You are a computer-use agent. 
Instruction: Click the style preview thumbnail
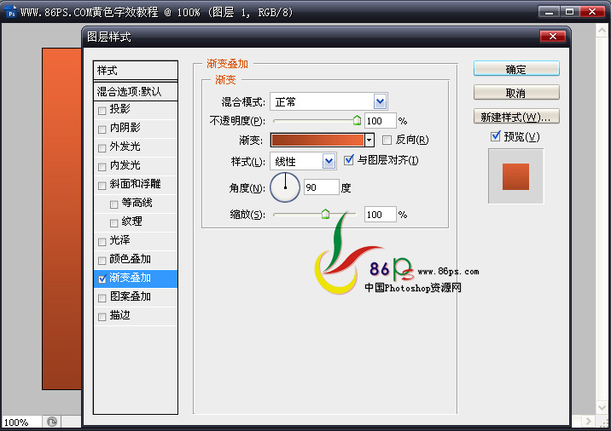pyautogui.click(x=515, y=176)
